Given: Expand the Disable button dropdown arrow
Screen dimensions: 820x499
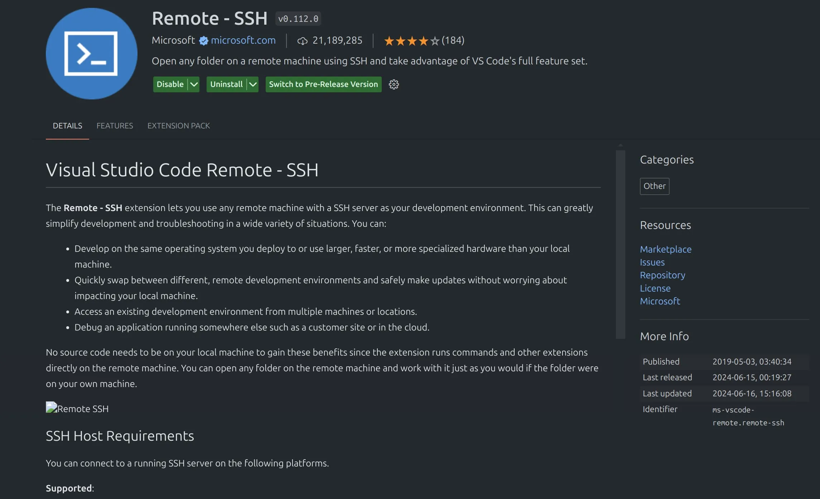Looking at the screenshot, I should click(x=194, y=84).
